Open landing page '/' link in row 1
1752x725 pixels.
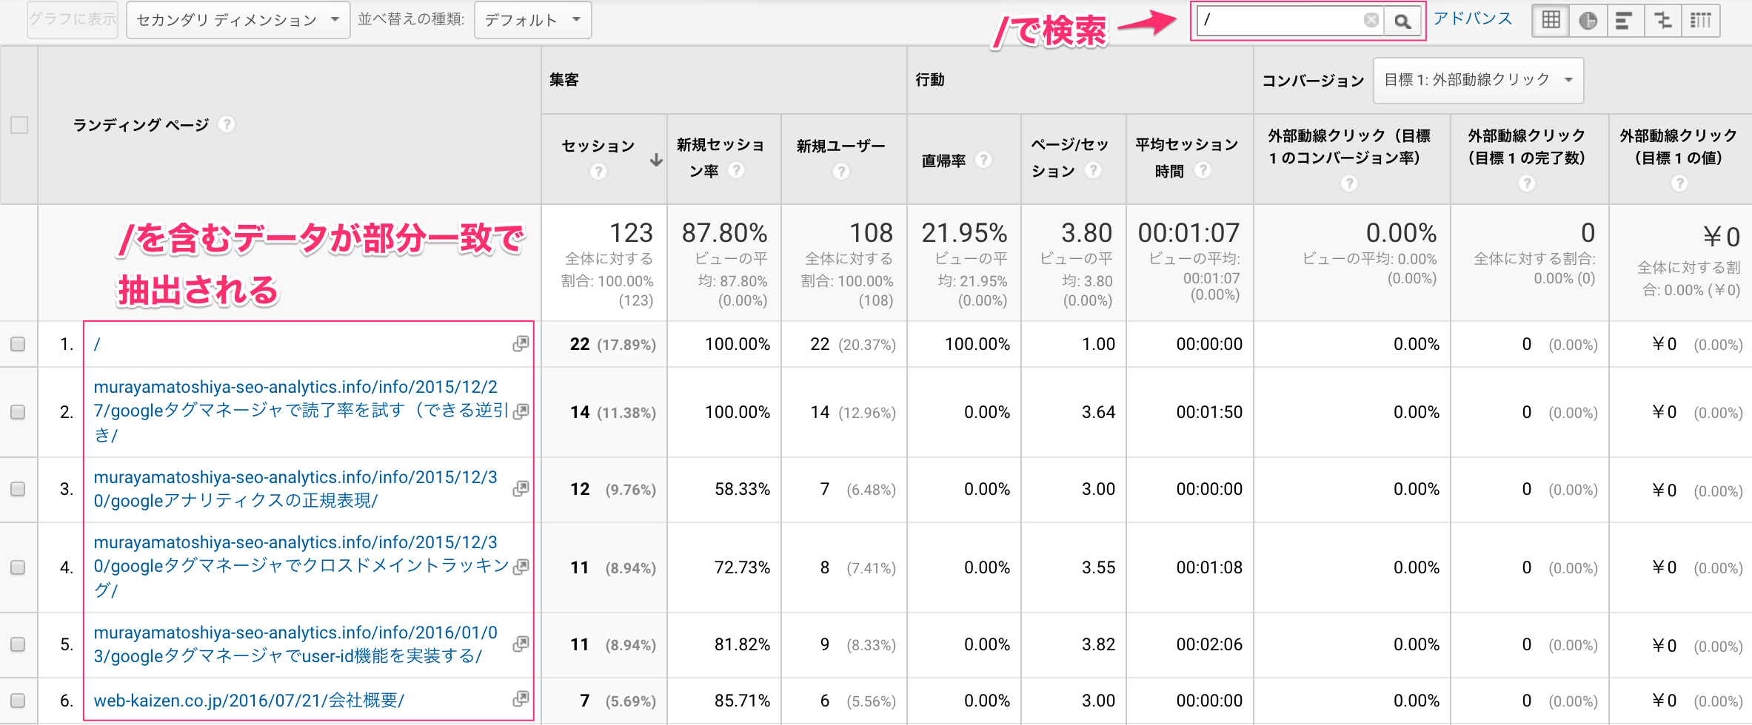[x=97, y=344]
